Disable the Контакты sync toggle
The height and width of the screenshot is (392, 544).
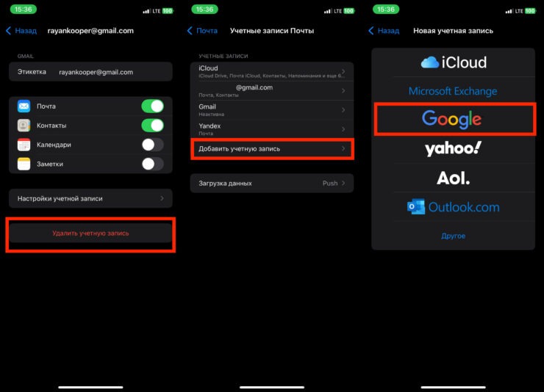click(153, 126)
